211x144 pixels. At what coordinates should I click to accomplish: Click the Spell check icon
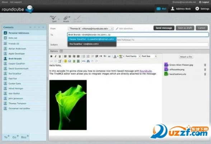click(x=54, y=19)
